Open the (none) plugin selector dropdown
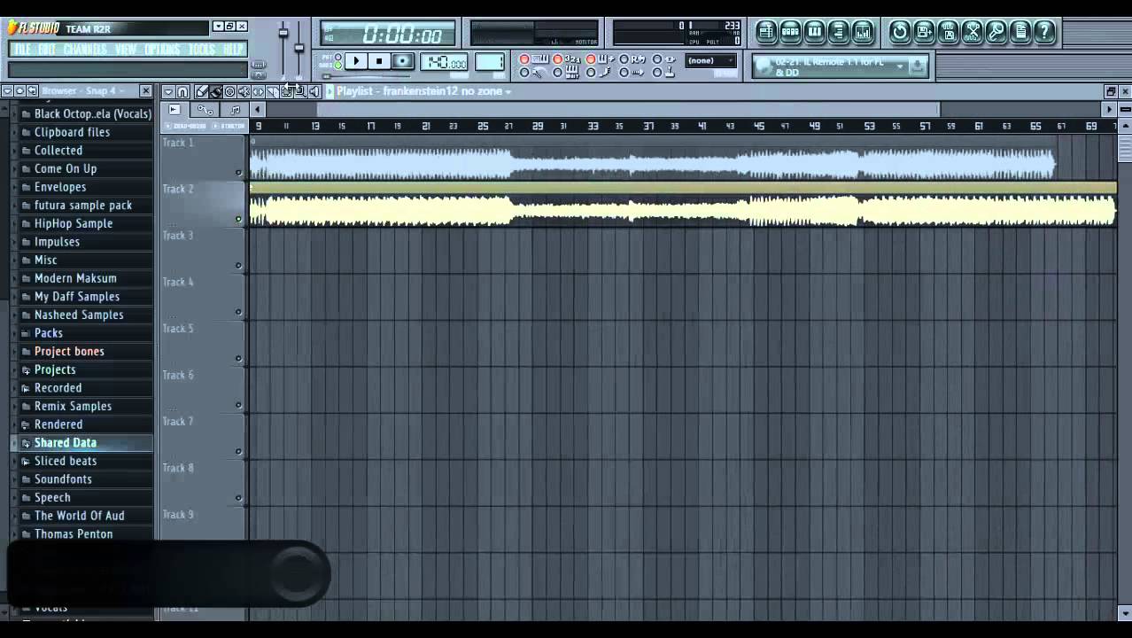Screen dimensions: 1132x638 click(x=711, y=60)
